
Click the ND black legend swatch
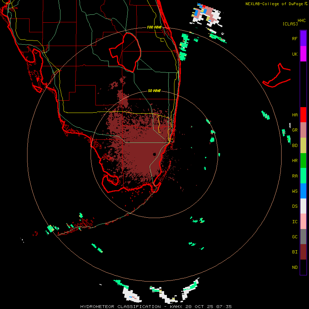pyautogui.click(x=303, y=267)
